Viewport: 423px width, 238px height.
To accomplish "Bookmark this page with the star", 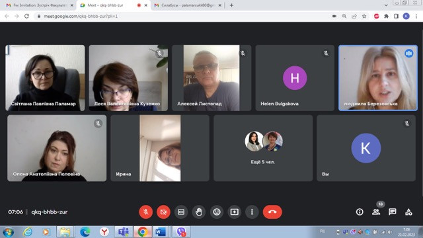I will point(364,16).
